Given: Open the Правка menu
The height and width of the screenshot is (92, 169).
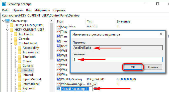Looking at the screenshot, I should coord(18,10).
